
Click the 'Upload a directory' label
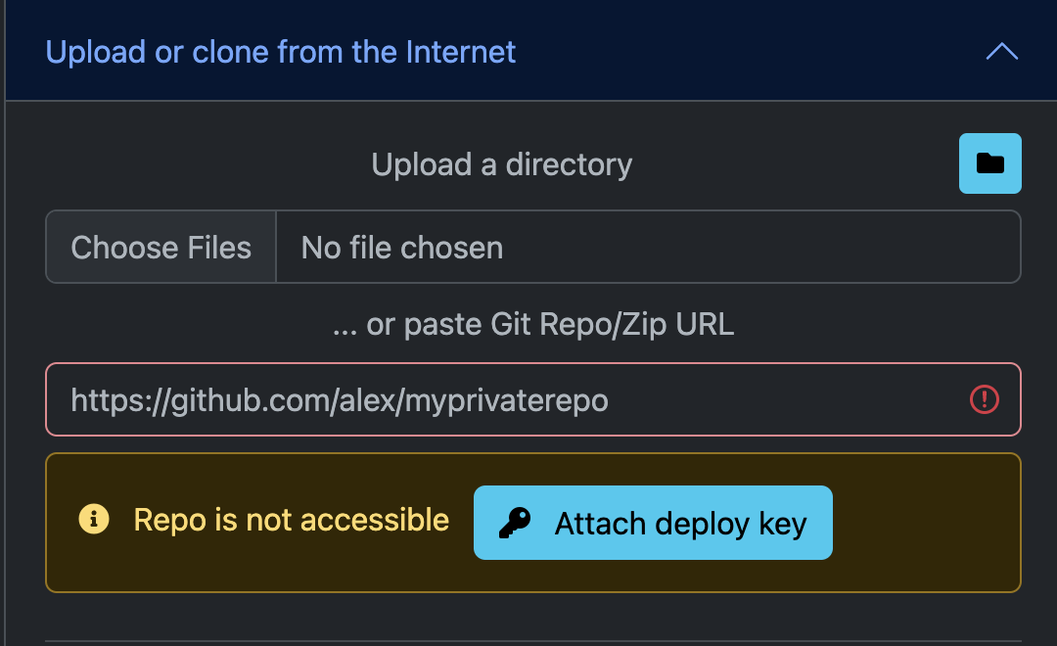click(x=501, y=164)
